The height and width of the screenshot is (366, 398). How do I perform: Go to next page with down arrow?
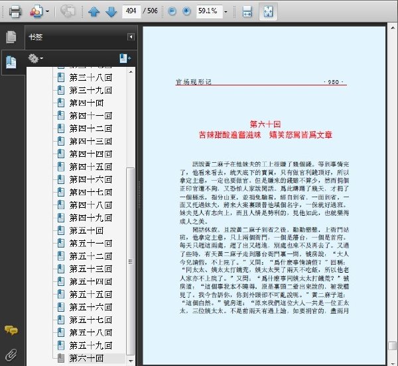(x=111, y=12)
